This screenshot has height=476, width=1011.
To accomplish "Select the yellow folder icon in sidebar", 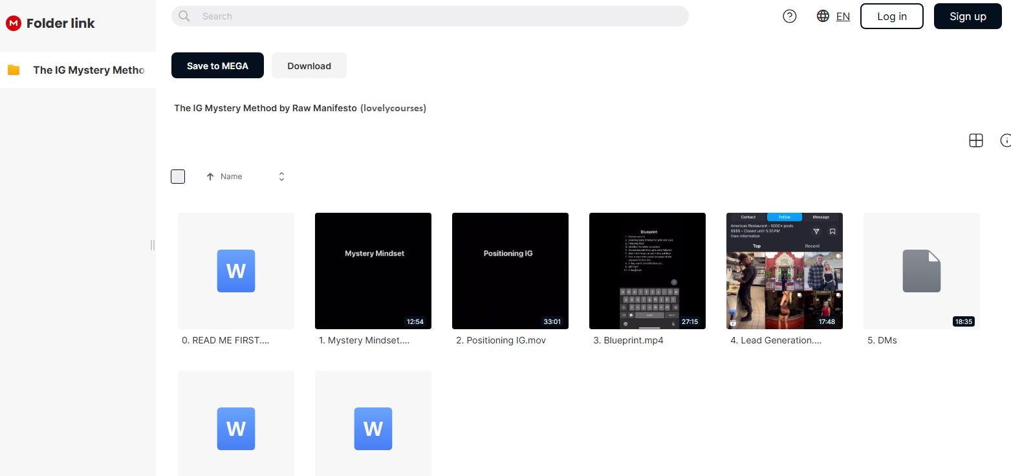I will coord(14,70).
